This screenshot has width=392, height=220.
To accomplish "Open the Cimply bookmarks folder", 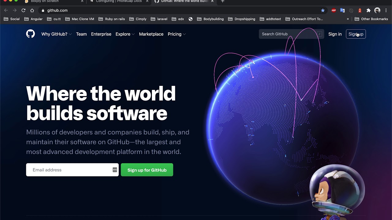I will tap(138, 19).
